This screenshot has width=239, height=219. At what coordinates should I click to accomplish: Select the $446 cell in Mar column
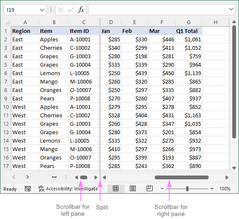pyautogui.click(x=162, y=39)
